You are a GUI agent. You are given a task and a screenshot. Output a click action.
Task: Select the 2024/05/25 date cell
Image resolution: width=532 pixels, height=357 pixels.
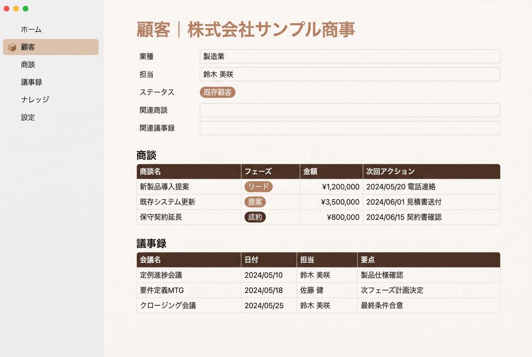click(269, 305)
